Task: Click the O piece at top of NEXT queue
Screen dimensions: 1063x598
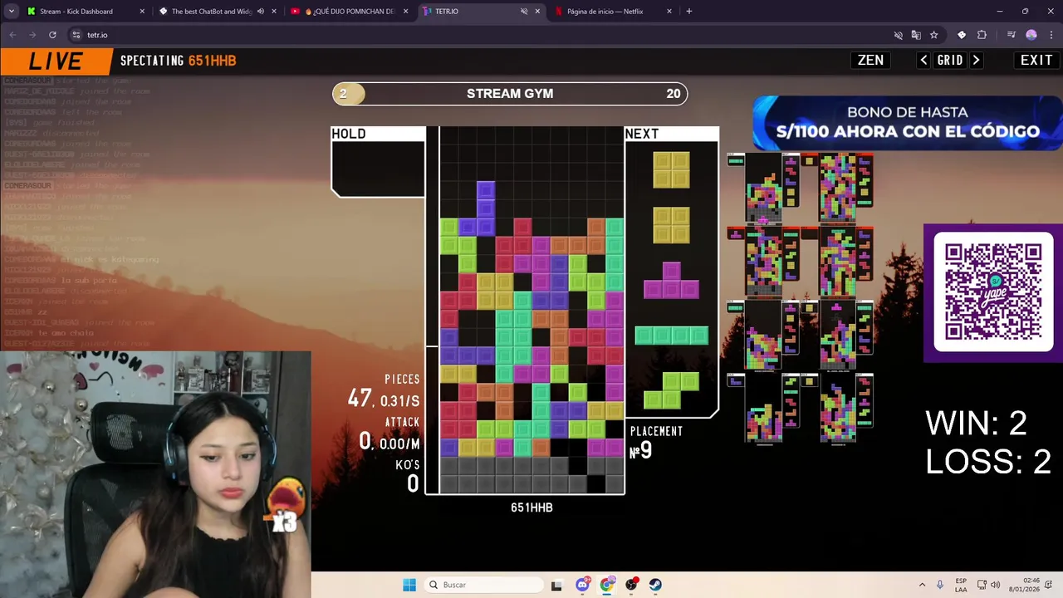Action: (x=671, y=169)
